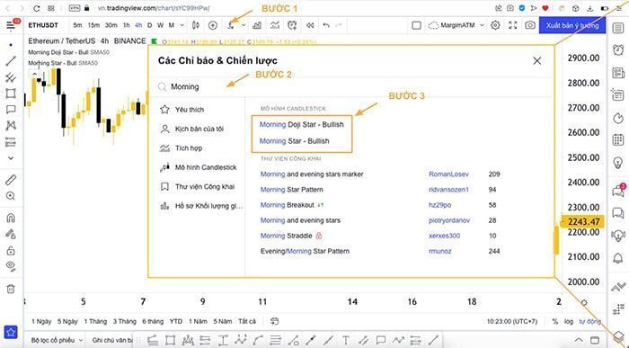629x348 pixels.
Task: Select the text annotation tool in left toolbar
Action: click(x=11, y=109)
